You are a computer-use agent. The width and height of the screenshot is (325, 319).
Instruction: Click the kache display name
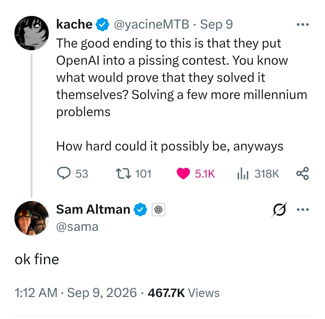pos(74,24)
